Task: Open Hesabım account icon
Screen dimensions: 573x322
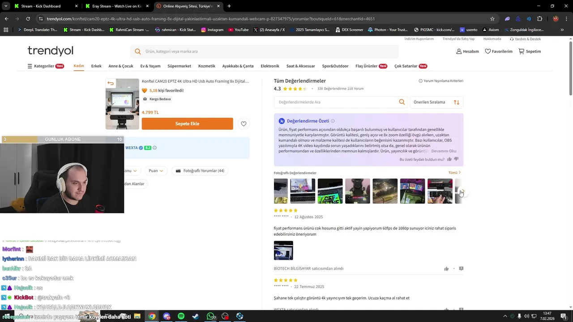Action: coord(467,51)
